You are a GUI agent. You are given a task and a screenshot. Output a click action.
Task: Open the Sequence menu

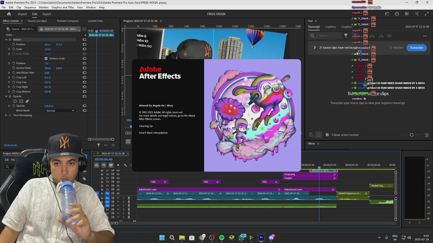(30, 7)
